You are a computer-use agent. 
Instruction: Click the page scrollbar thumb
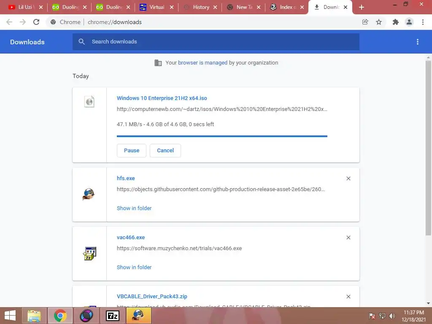click(428, 148)
